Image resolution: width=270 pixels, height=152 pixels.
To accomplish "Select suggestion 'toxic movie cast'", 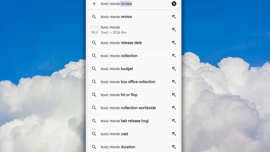I will 133,134.
